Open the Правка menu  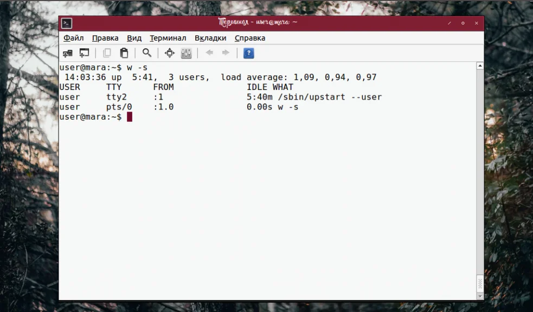click(x=105, y=38)
